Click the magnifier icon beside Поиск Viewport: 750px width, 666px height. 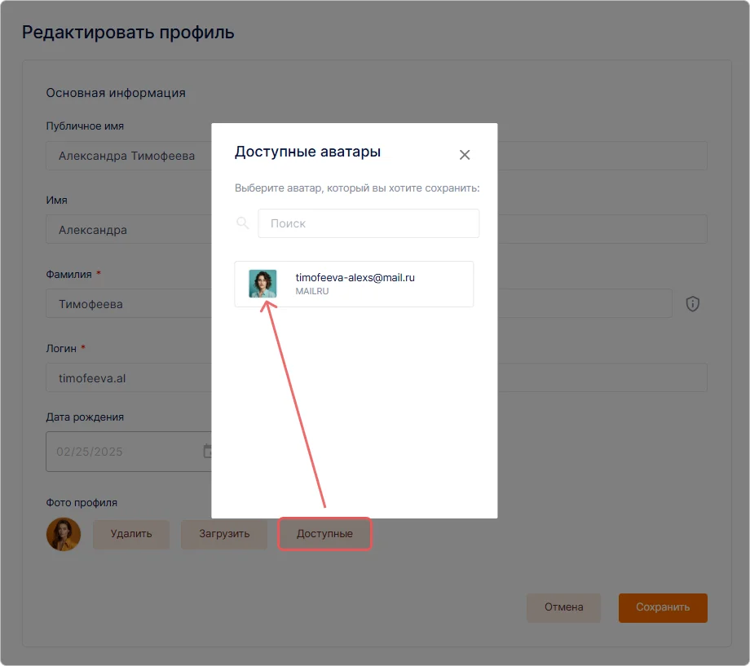pyautogui.click(x=242, y=223)
